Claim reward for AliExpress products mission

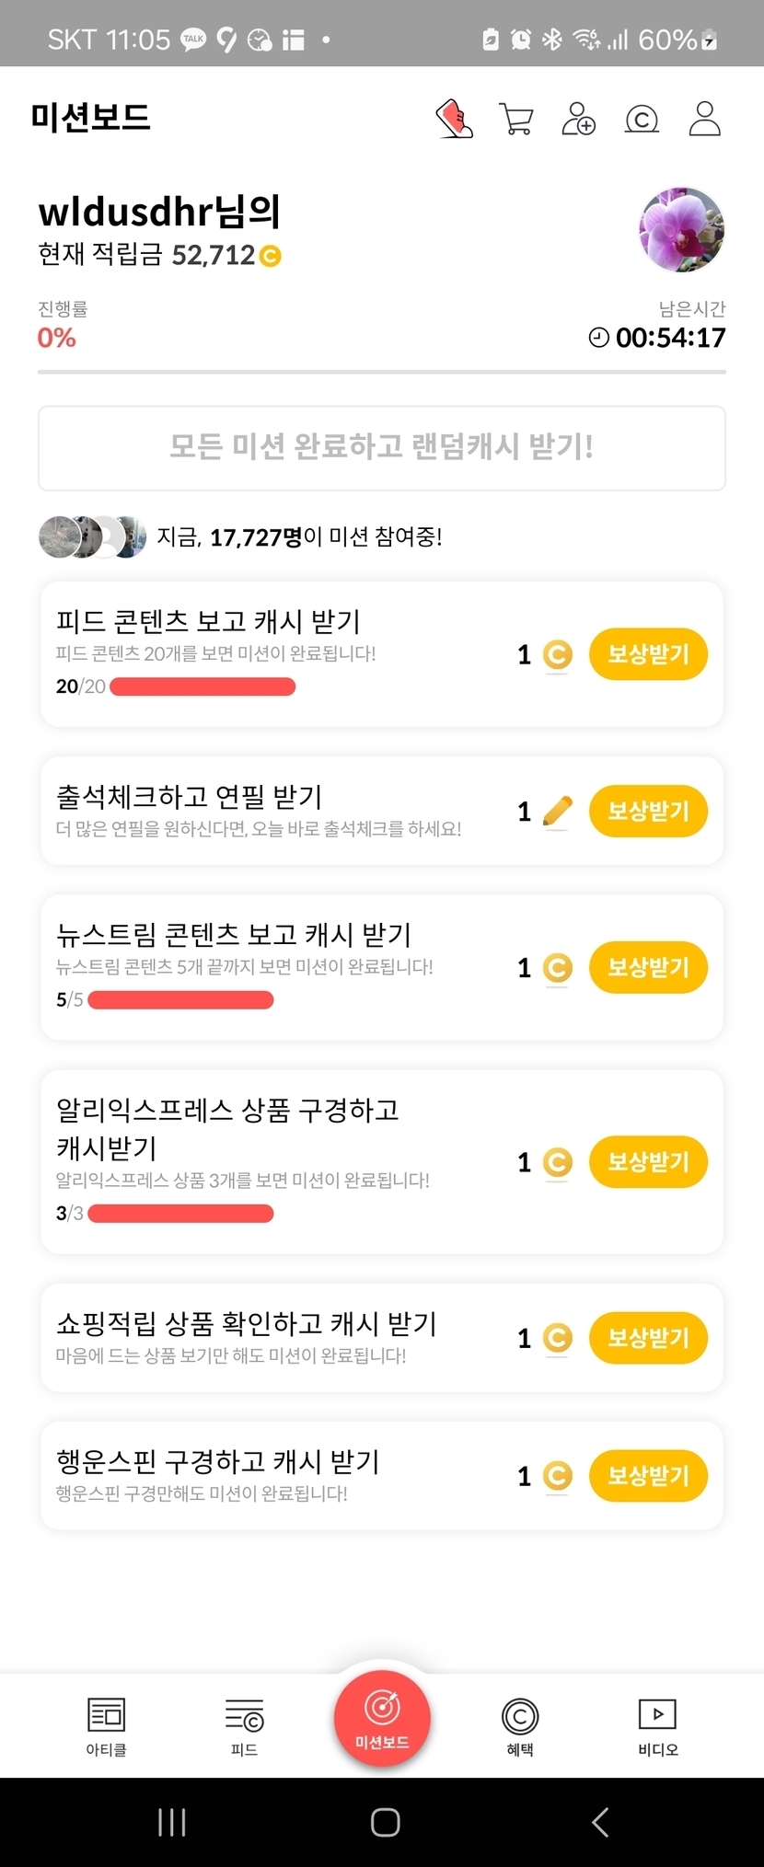pyautogui.click(x=648, y=1161)
